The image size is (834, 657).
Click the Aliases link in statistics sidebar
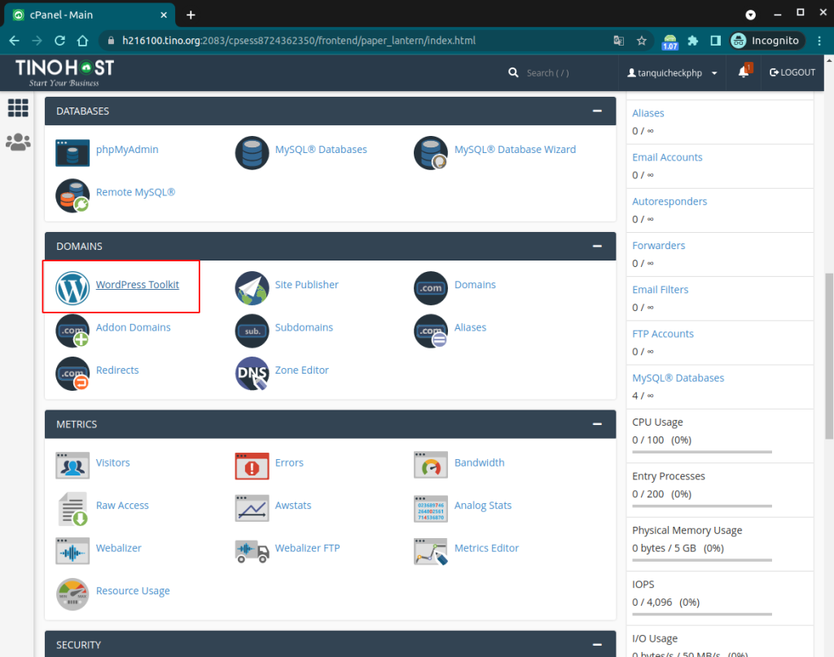(x=647, y=113)
